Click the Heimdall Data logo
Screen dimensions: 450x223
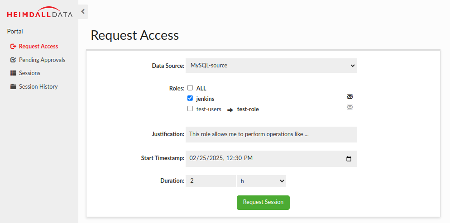tap(39, 13)
